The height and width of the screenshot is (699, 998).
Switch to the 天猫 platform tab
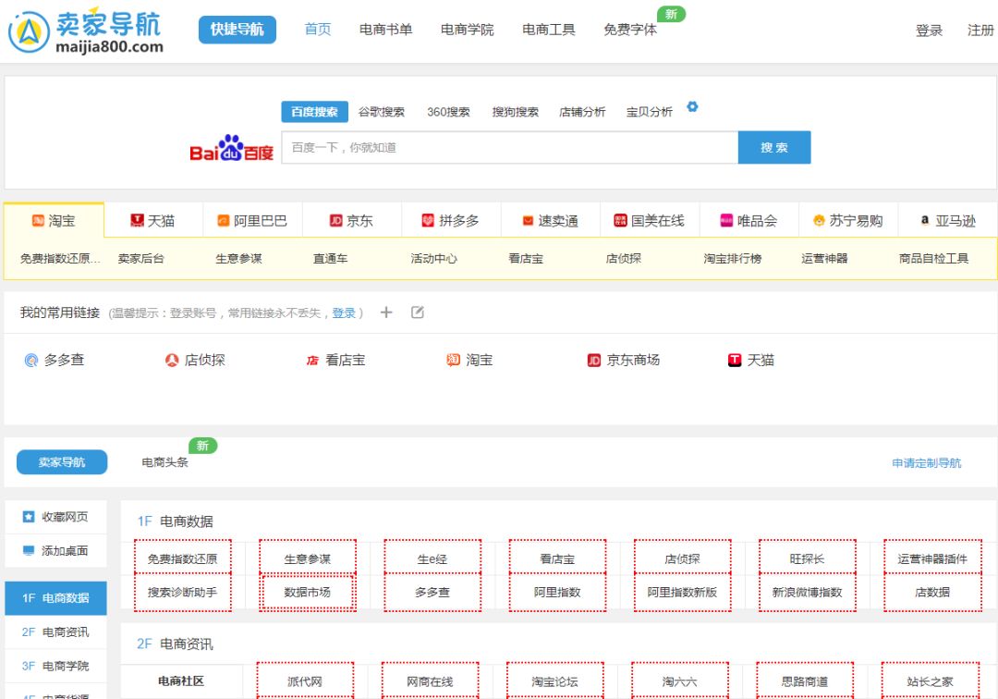point(153,220)
